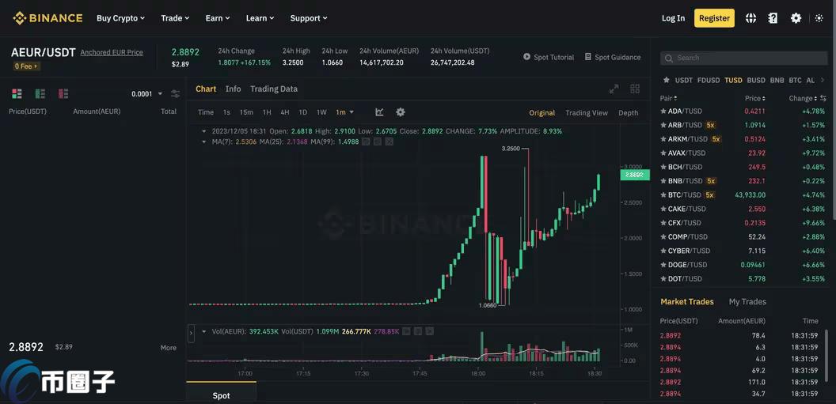Open chart technical indicators icon
836x404 pixels.
point(380,112)
